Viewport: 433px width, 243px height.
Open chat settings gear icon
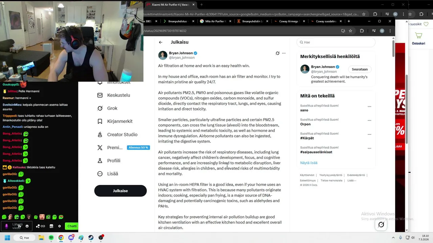pyautogui.click(x=60, y=226)
